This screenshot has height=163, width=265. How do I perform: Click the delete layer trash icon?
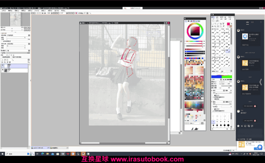[10, 62]
